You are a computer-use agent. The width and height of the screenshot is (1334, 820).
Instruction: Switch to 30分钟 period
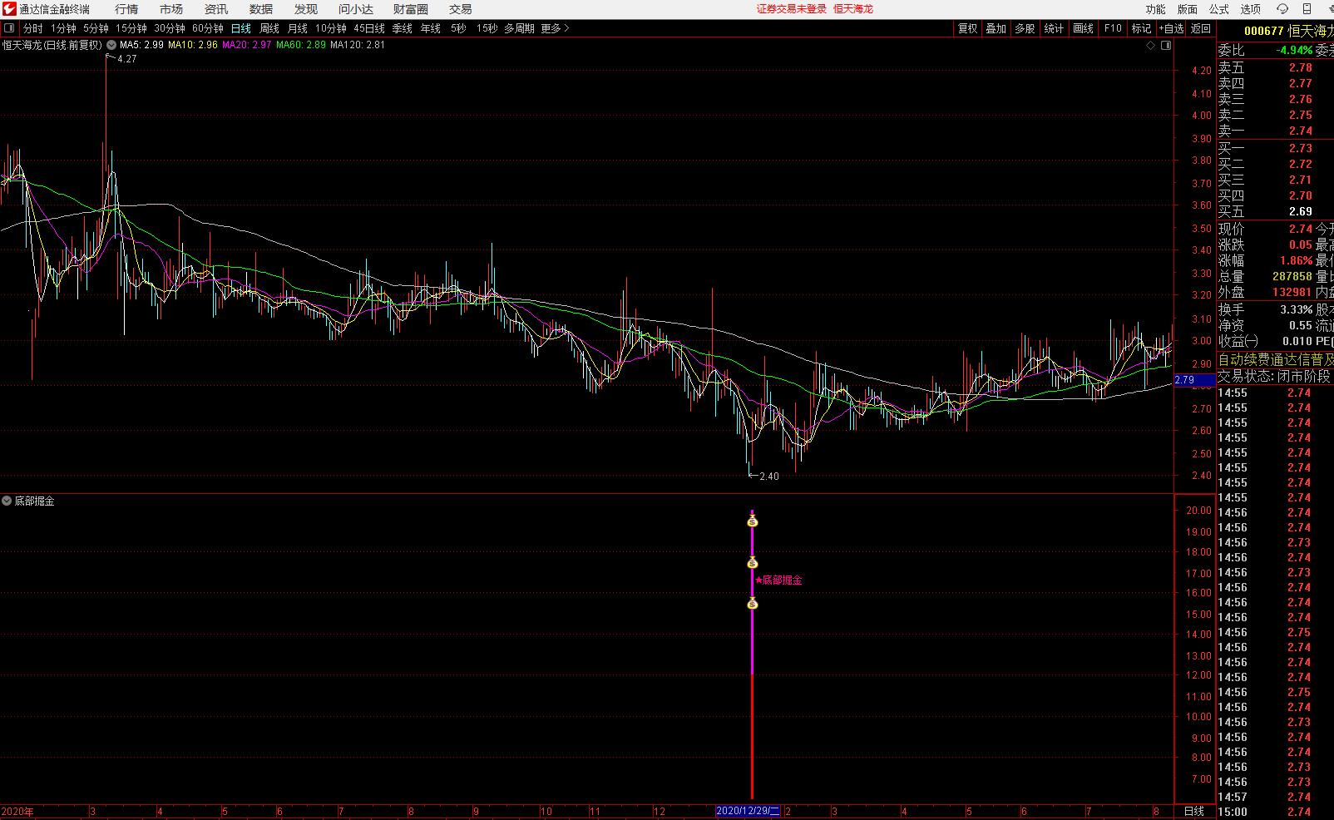[x=169, y=28]
